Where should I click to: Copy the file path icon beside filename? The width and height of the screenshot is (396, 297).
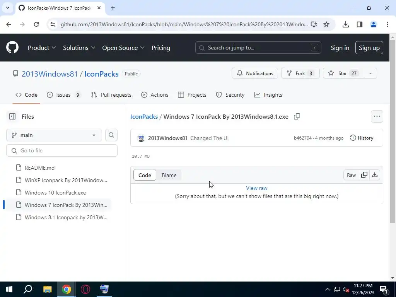tap(297, 116)
